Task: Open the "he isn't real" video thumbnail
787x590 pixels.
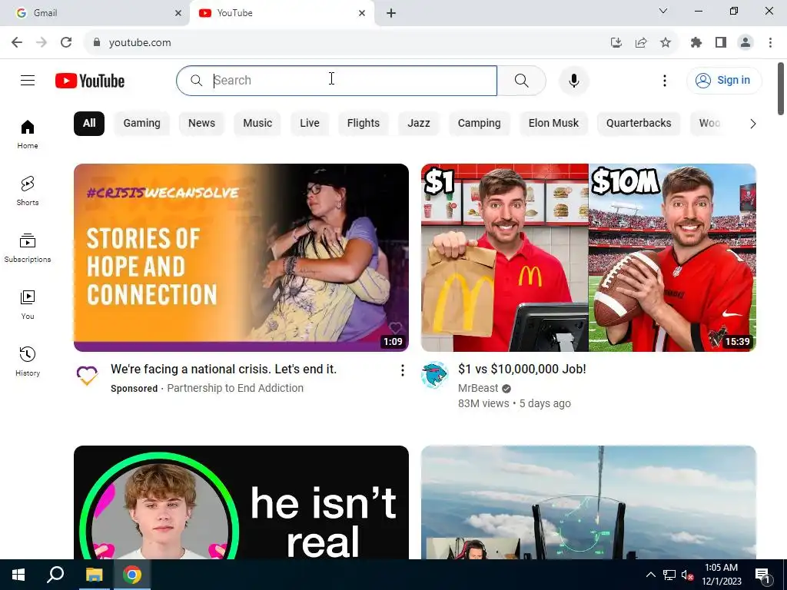Action: click(x=241, y=502)
